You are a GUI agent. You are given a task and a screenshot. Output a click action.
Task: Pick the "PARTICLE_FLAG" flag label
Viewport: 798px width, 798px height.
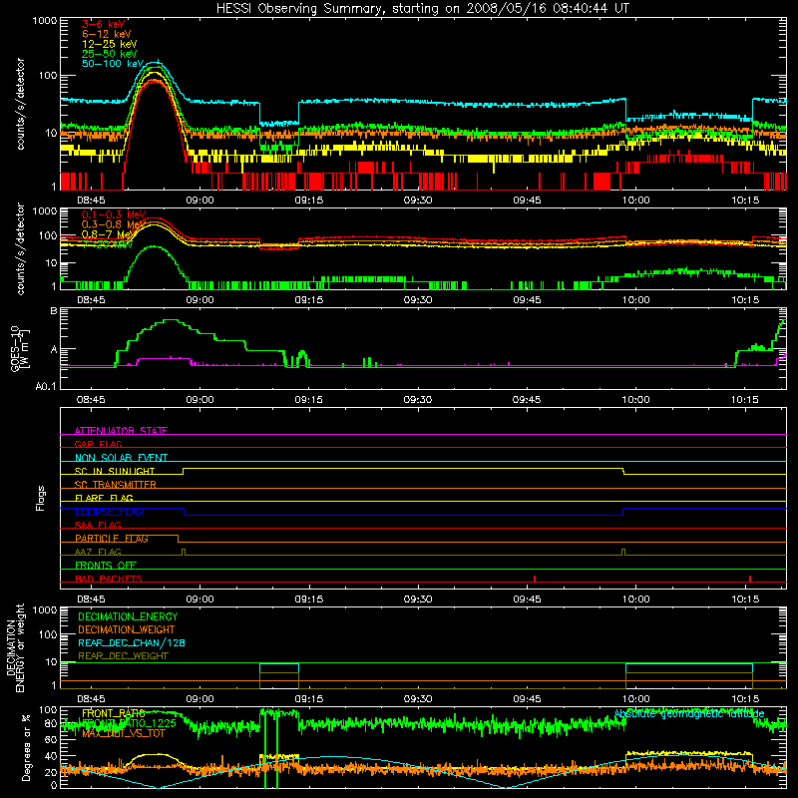pyautogui.click(x=112, y=539)
